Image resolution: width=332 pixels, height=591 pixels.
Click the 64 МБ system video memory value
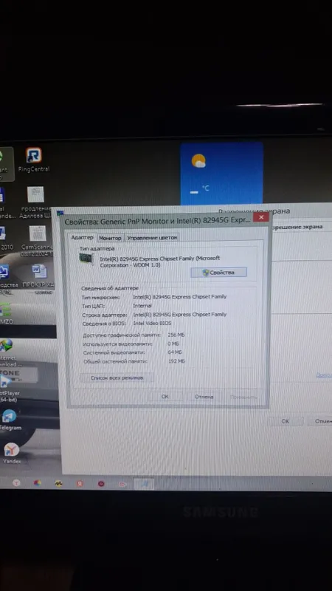[x=175, y=352]
